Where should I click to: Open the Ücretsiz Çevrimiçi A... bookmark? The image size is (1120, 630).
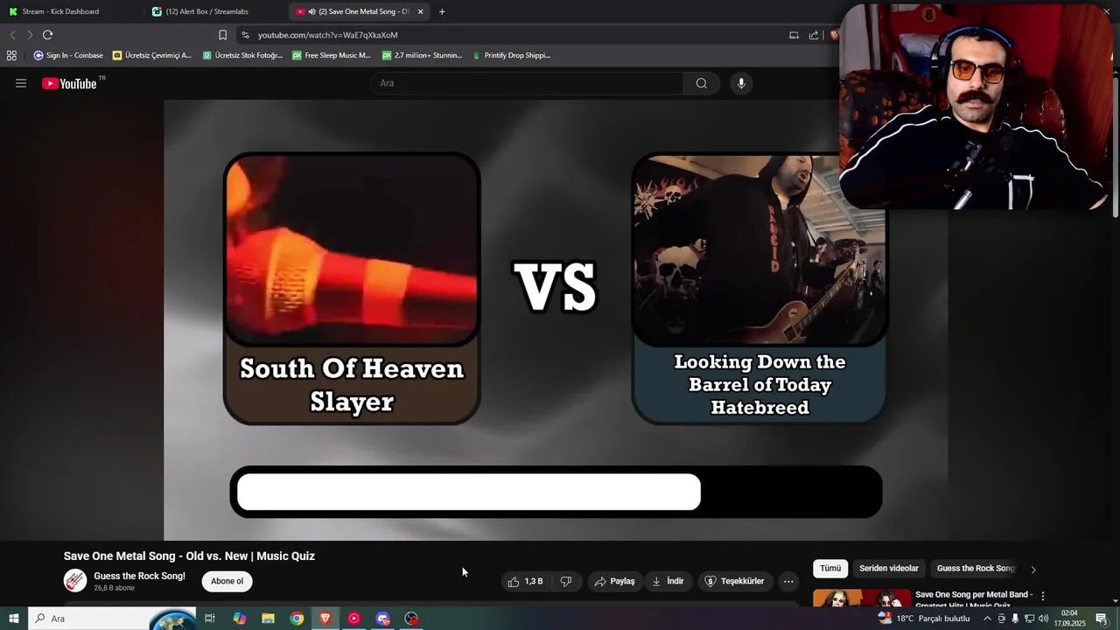(152, 55)
